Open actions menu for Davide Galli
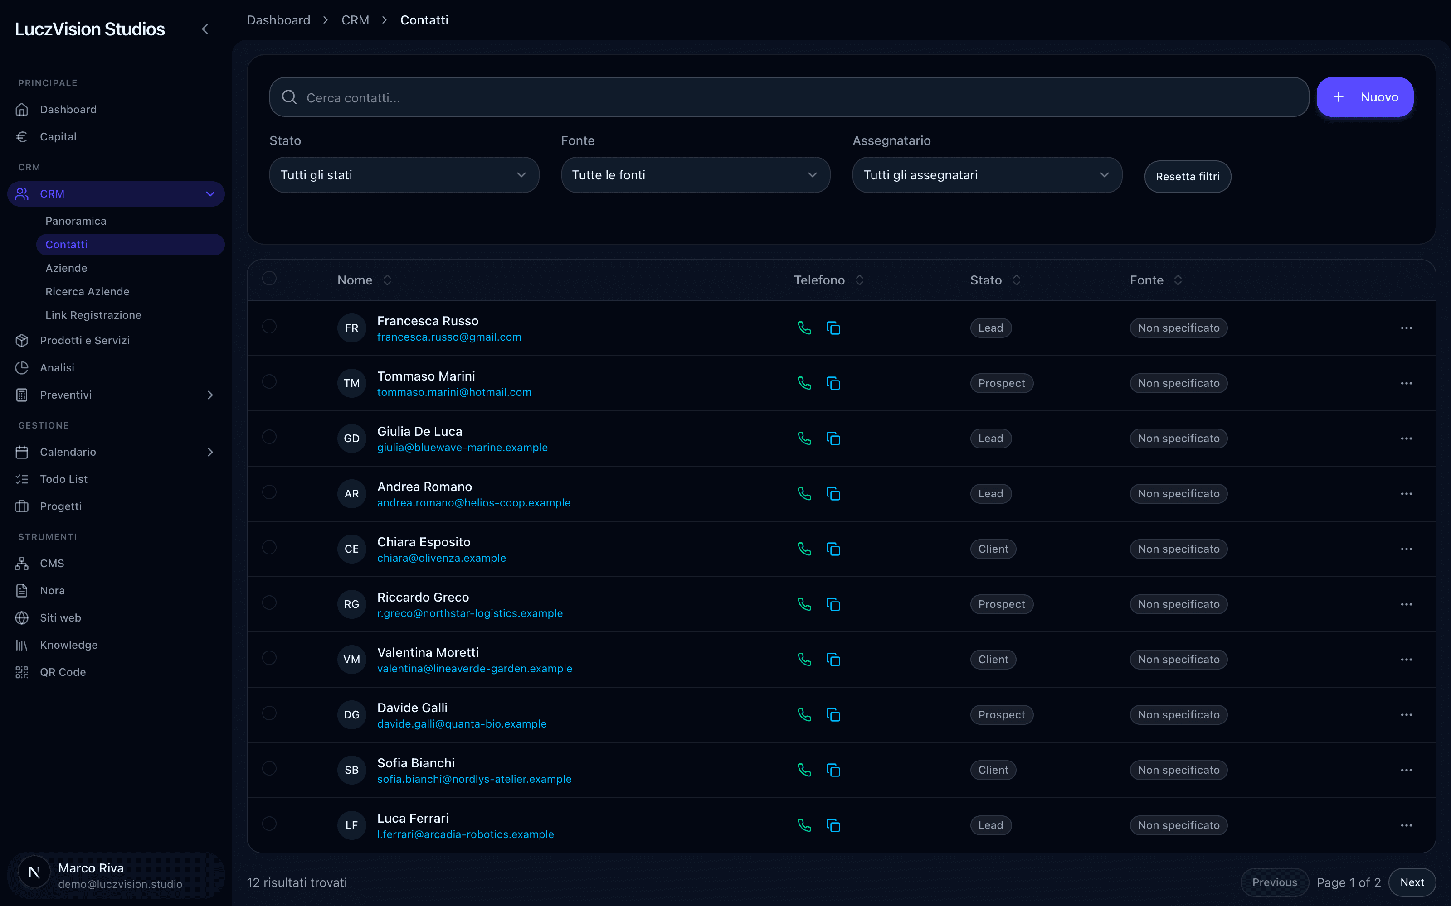Image resolution: width=1451 pixels, height=906 pixels. [1406, 714]
